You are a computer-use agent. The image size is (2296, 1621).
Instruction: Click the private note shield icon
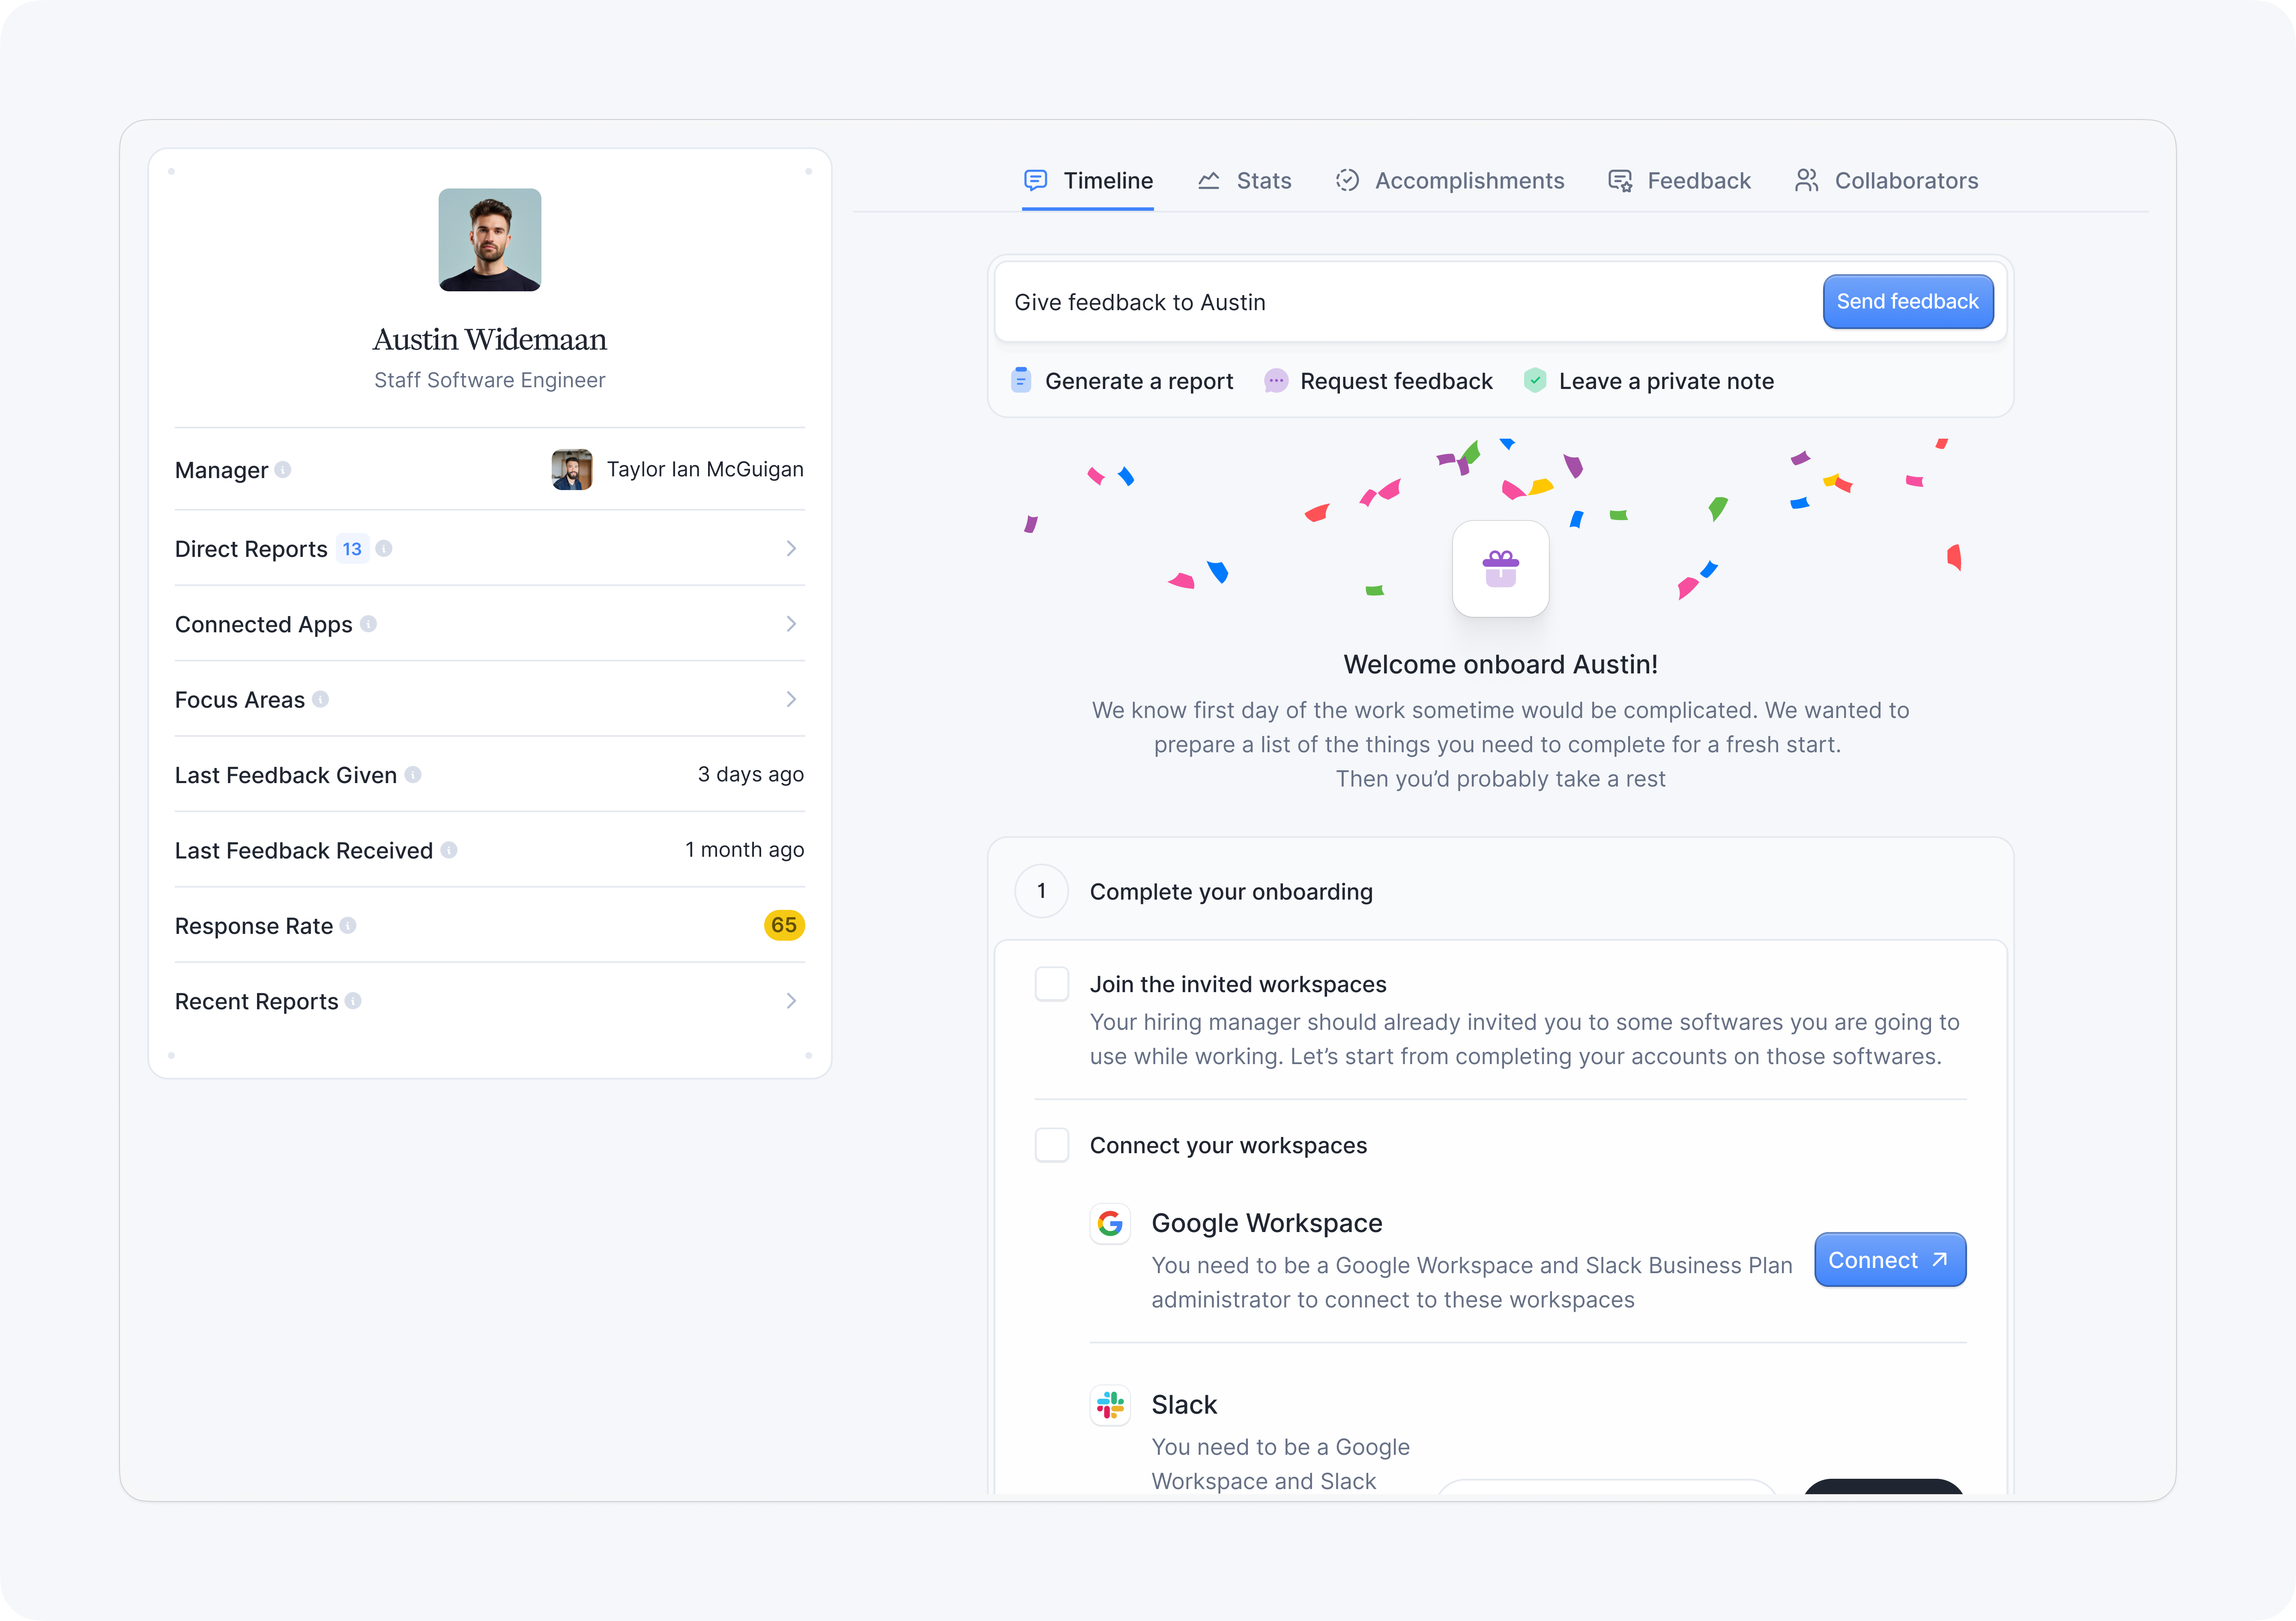tap(1535, 380)
